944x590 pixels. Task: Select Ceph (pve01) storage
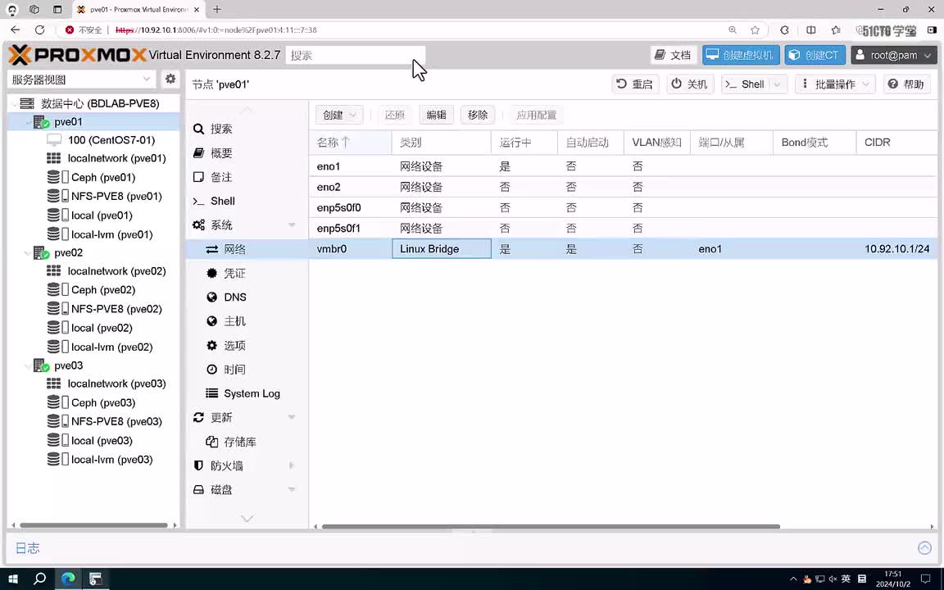(x=103, y=177)
